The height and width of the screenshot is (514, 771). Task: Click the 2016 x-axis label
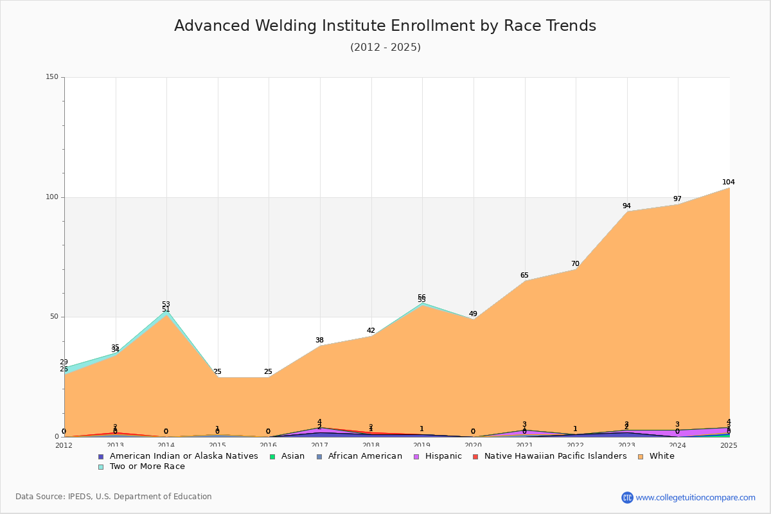click(269, 445)
